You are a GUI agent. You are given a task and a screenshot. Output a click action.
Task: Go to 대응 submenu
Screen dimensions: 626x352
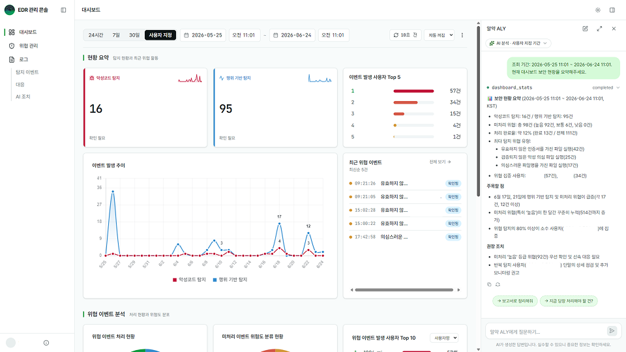pos(20,85)
